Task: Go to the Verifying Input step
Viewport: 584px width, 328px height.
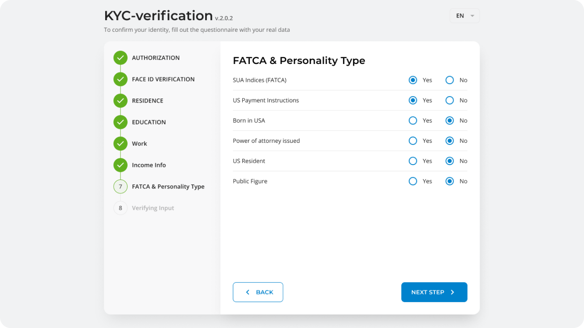Action: [x=153, y=208]
